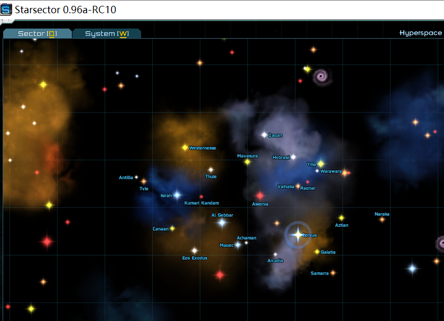The width and height of the screenshot is (444, 321).
Task: Pick the Aztlan yellow star
Action: (x=341, y=218)
